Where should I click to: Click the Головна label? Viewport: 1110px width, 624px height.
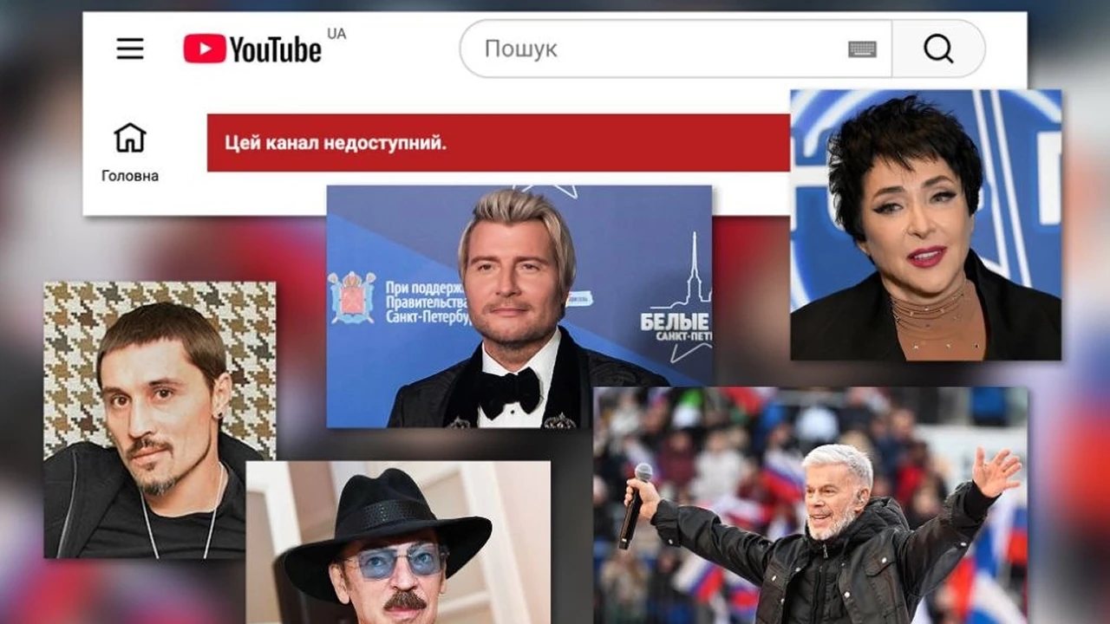(x=130, y=176)
